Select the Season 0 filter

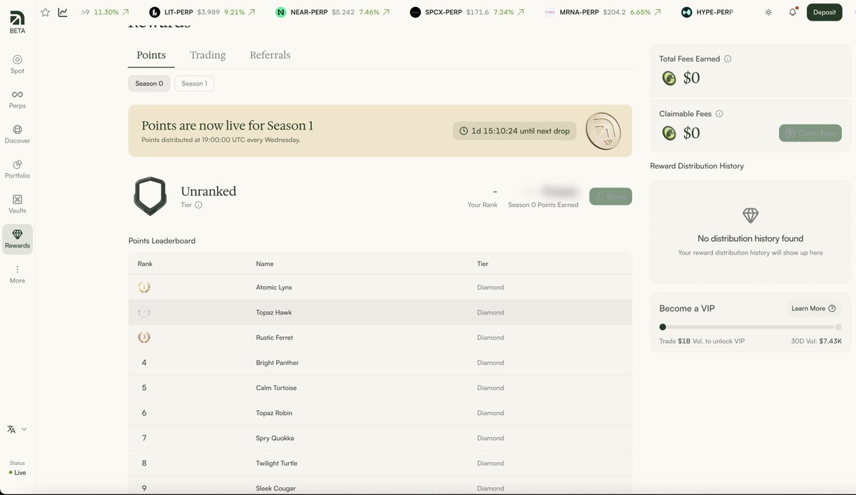pyautogui.click(x=149, y=83)
